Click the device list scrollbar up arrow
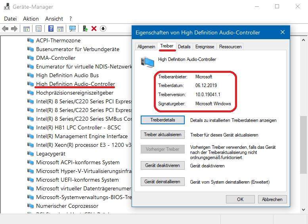Screen dimensions: 308x224 304,40
